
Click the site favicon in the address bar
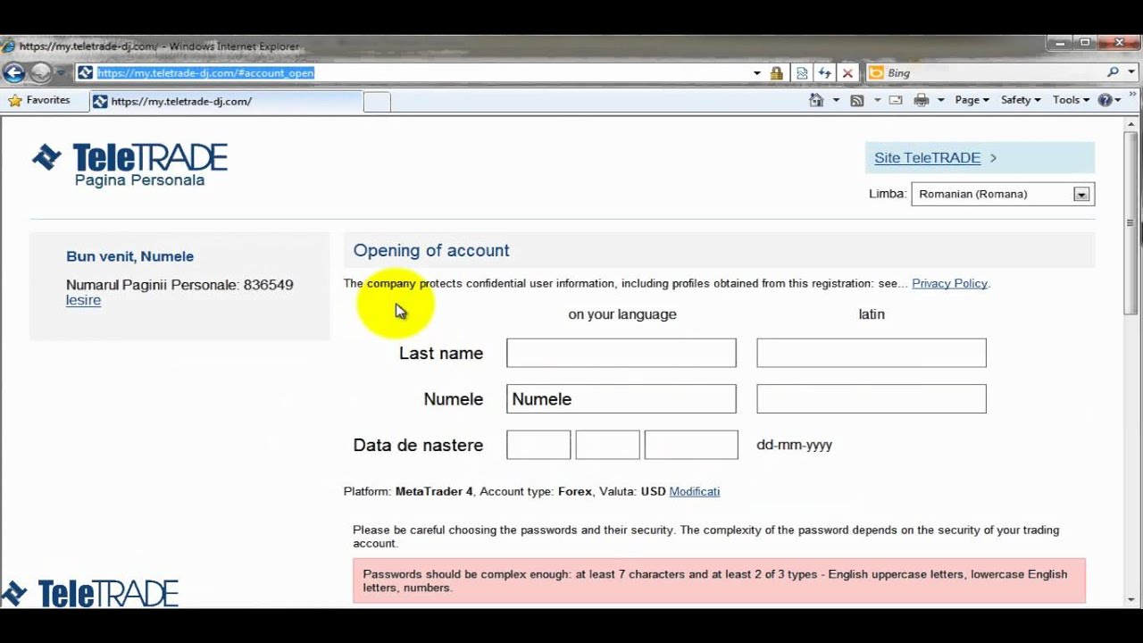tap(85, 73)
